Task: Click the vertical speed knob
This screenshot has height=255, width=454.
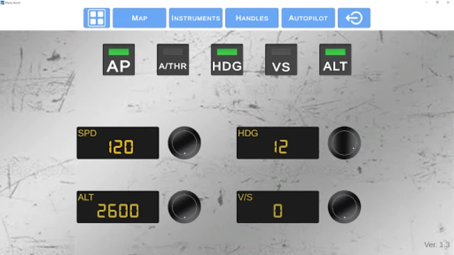Action: coord(344,207)
